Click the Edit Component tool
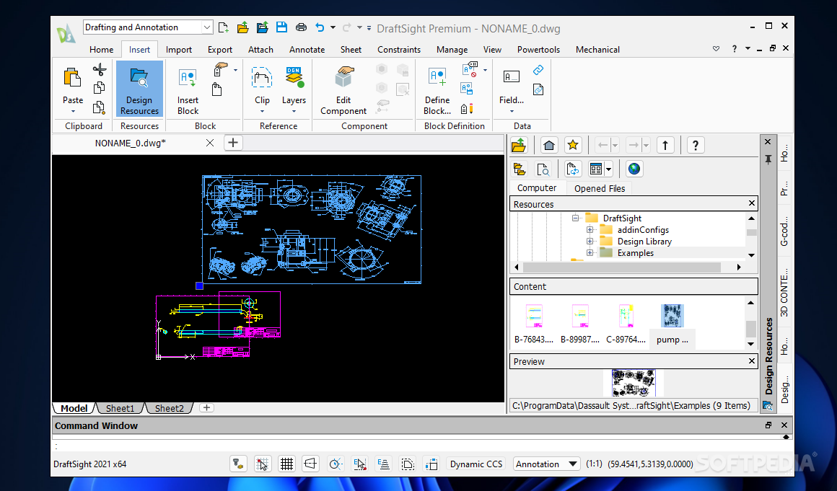 pyautogui.click(x=343, y=91)
